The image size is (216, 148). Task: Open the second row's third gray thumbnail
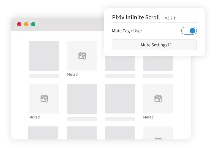[120, 99]
